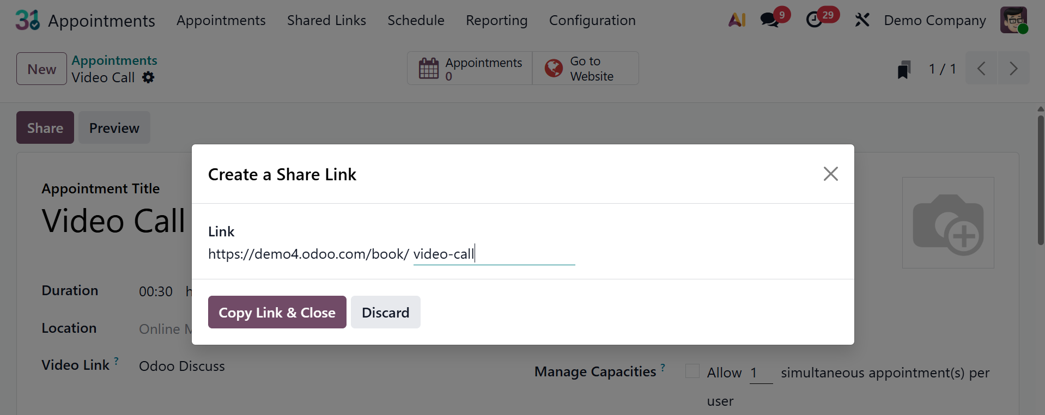Click Copy Link & Close button
The height and width of the screenshot is (415, 1045).
[277, 312]
